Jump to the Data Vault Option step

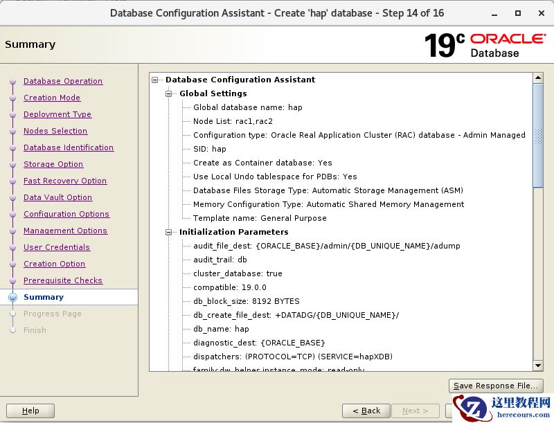pos(58,197)
